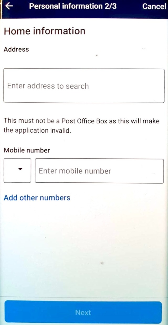Tap the back arrow icon
168x325 pixels.
pyautogui.click(x=9, y=6)
